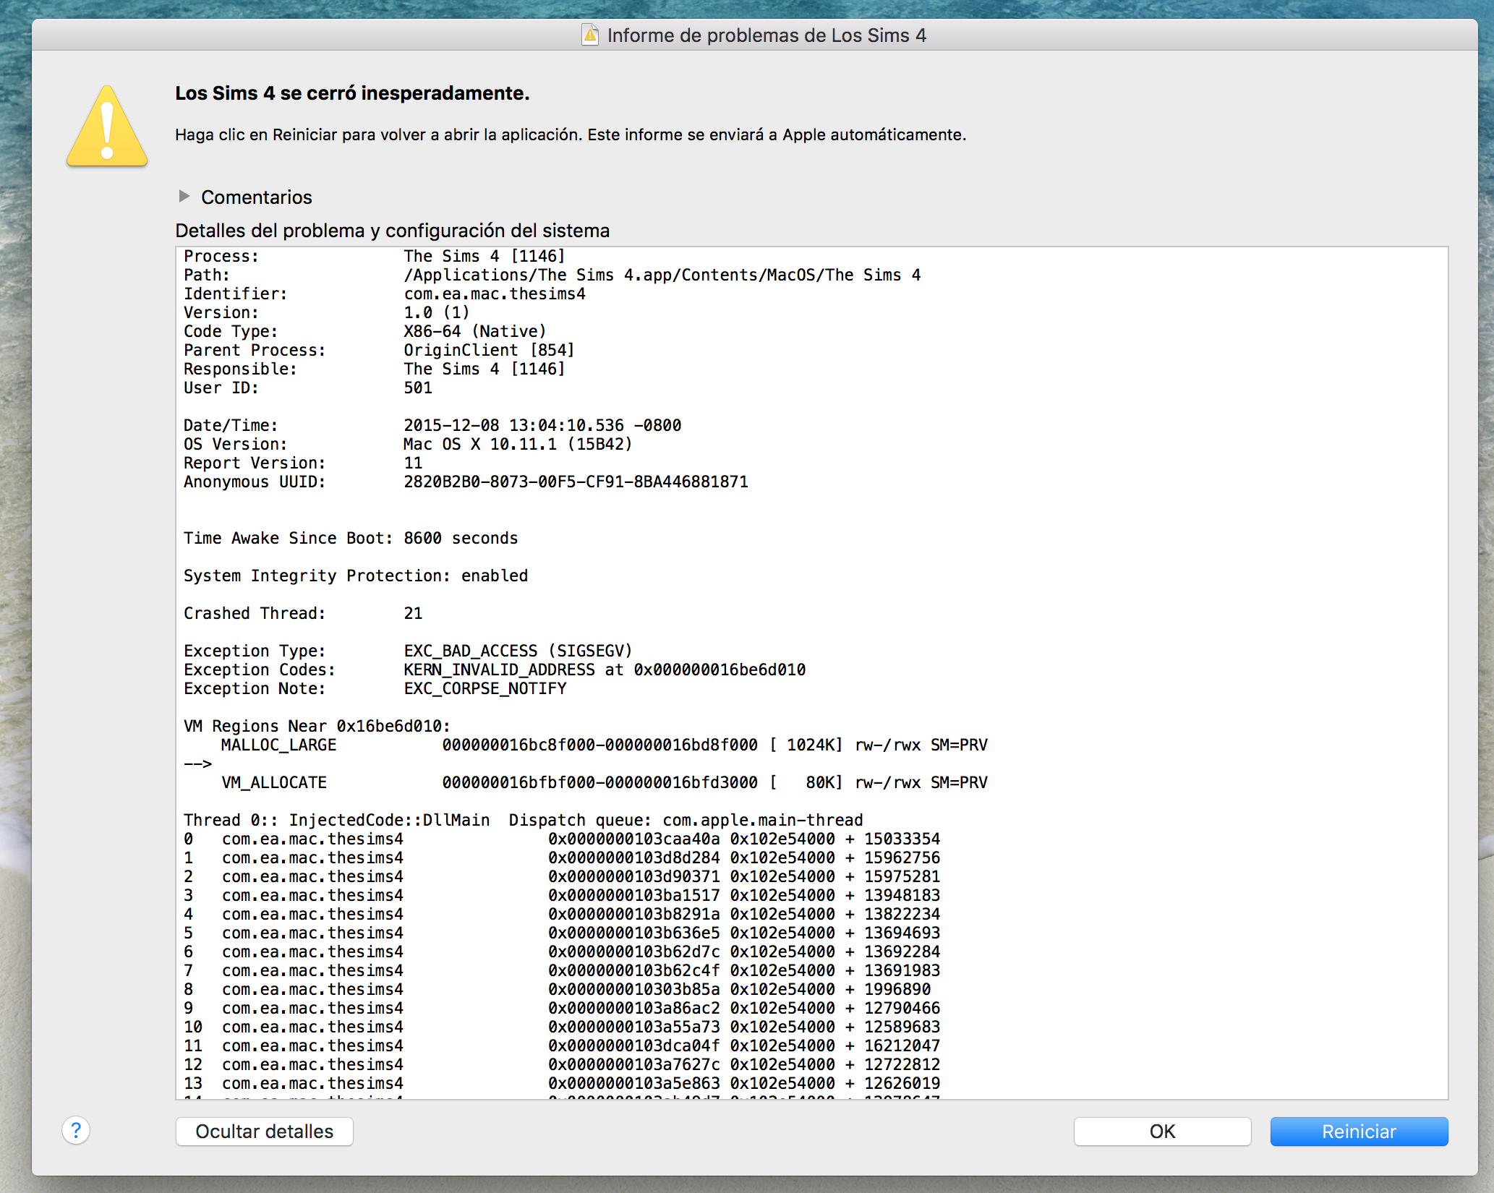Click Anonymous UUID '2820B2B0-8073-00F5-CF91-8BA446881871'

pyautogui.click(x=576, y=482)
